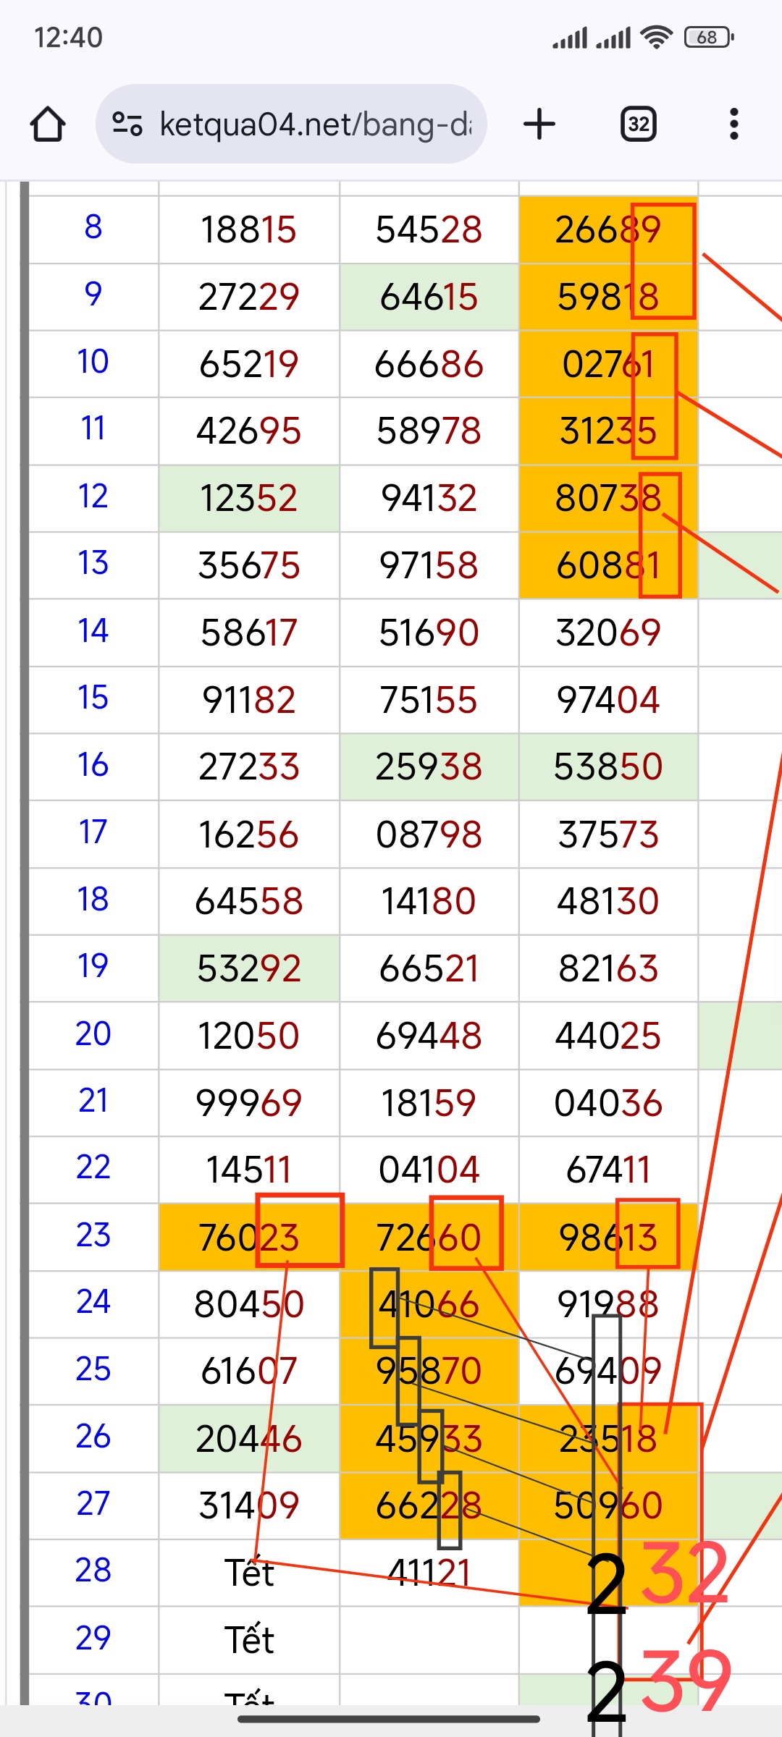Select cell 82163 in the table
This screenshot has width=782, height=1737.
click(x=608, y=969)
